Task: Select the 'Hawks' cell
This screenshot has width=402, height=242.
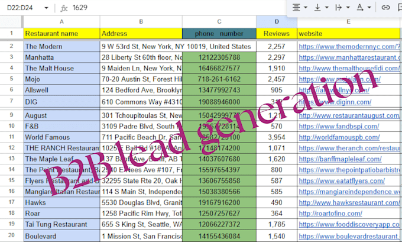Action: 61,202
